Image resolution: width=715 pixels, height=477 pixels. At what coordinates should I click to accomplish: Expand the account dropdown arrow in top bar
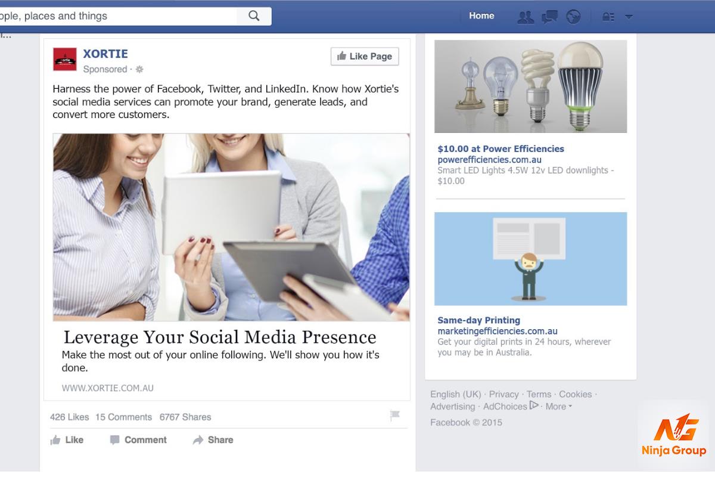click(629, 17)
